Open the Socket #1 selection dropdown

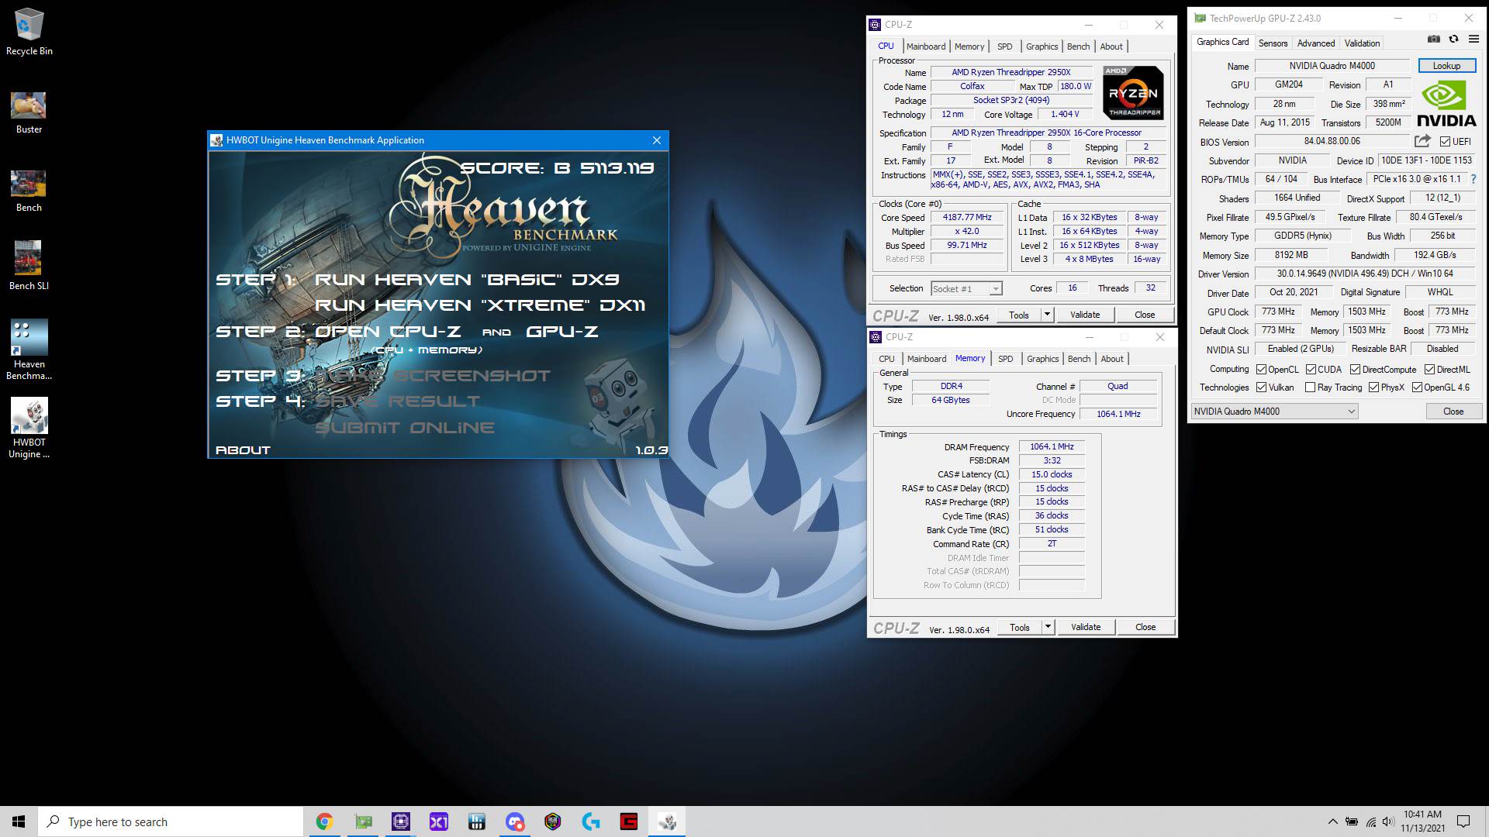pyautogui.click(x=966, y=288)
